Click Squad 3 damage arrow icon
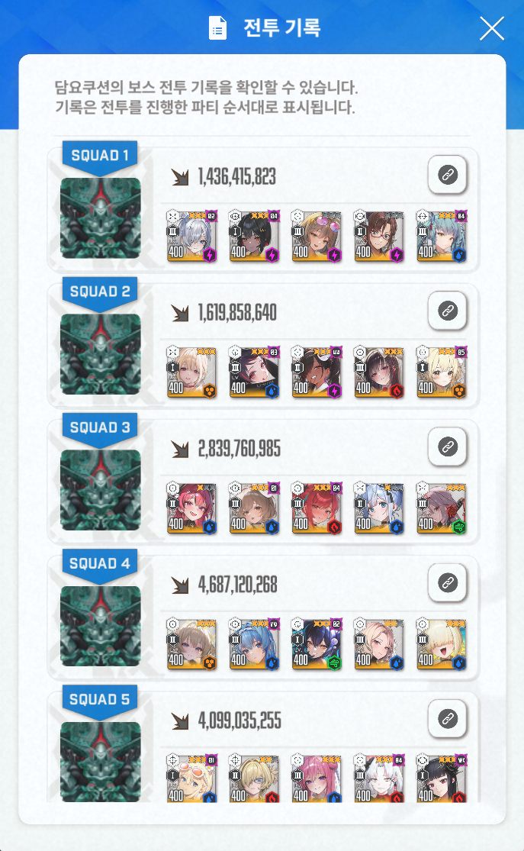524x851 pixels. point(180,449)
